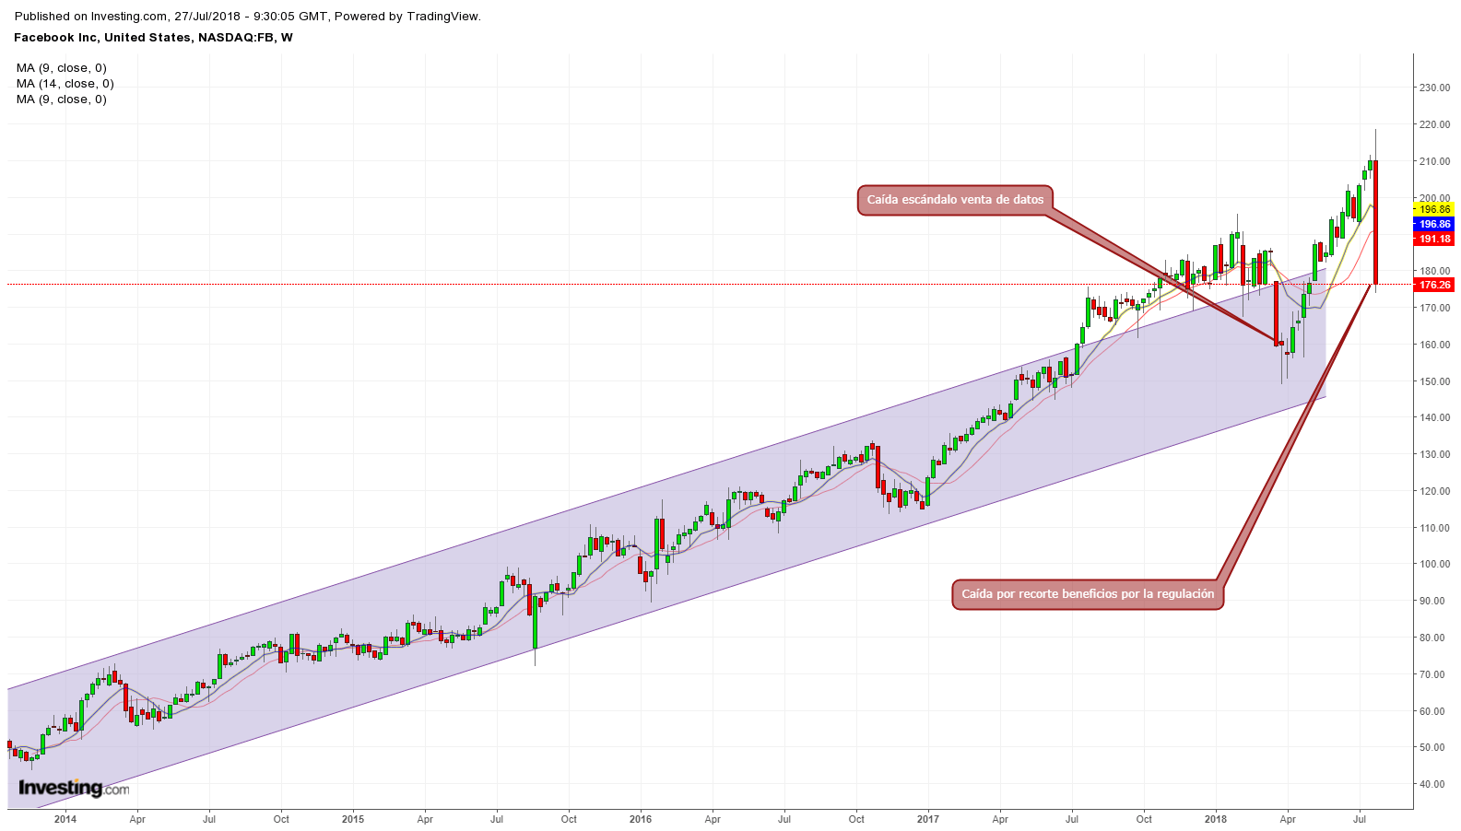Click the red 191.18 price tag
This screenshot has width=1461, height=831.
click(x=1434, y=240)
